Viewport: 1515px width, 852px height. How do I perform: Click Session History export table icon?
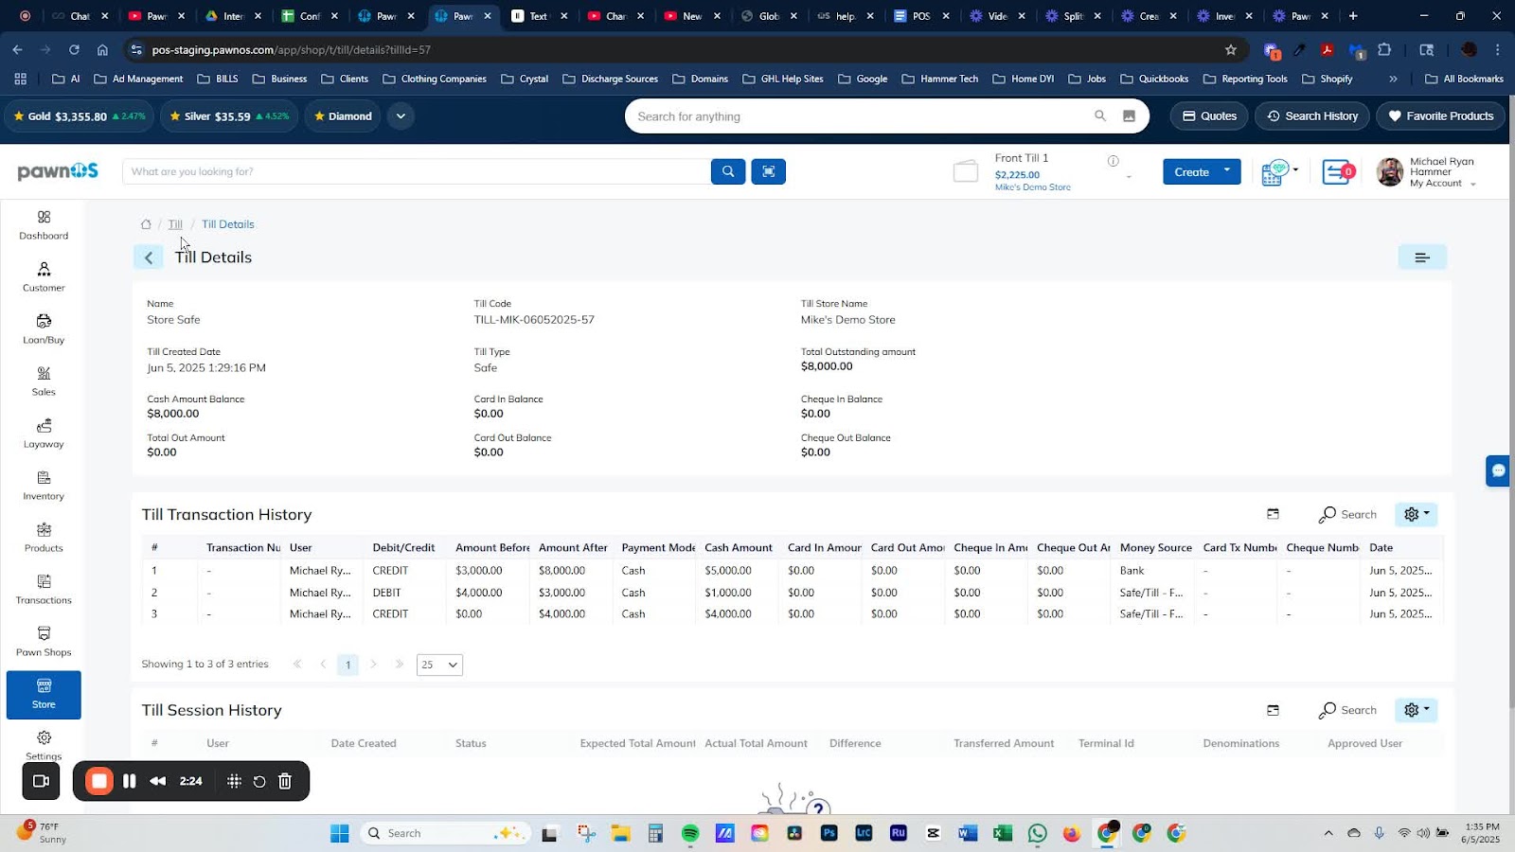1273,710
